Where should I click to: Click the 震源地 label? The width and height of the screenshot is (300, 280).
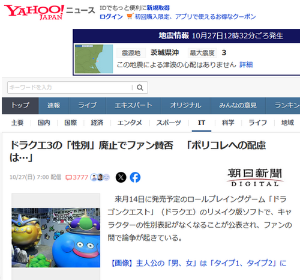pyautogui.click(x=131, y=53)
